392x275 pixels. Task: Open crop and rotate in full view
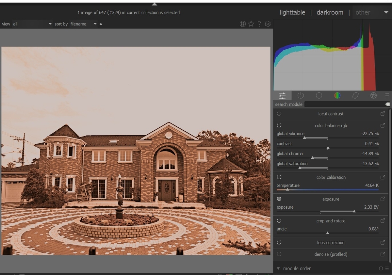383,221
